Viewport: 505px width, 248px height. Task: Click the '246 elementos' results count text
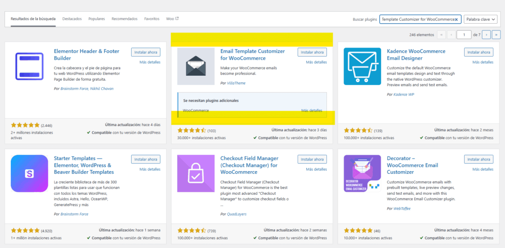point(421,35)
